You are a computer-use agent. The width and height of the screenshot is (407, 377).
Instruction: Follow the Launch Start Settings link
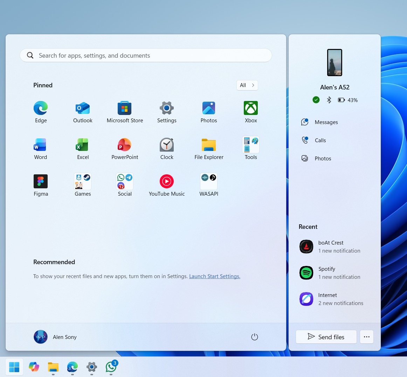[x=215, y=276]
